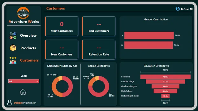Click Sales Contribution By Age title

tap(62, 66)
